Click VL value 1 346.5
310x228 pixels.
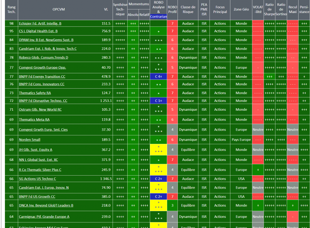(106, 179)
